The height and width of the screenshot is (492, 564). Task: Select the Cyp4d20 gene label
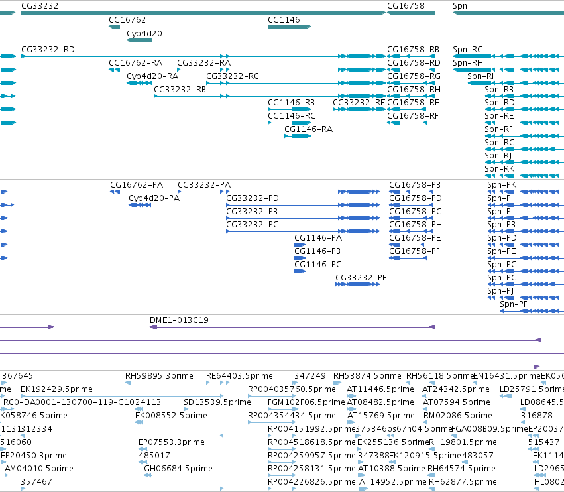coord(144,34)
